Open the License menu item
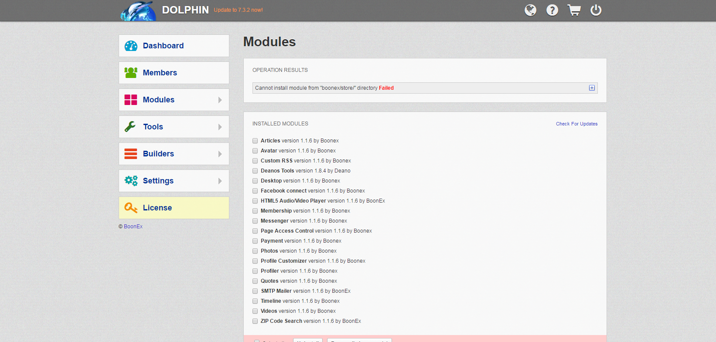This screenshot has width=716, height=342. click(174, 208)
